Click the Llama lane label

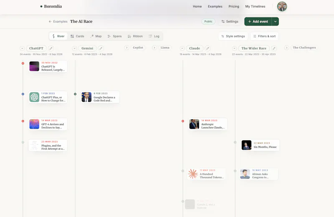click(x=165, y=48)
